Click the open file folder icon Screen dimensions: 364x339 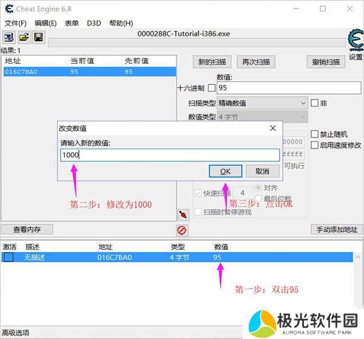tap(24, 38)
